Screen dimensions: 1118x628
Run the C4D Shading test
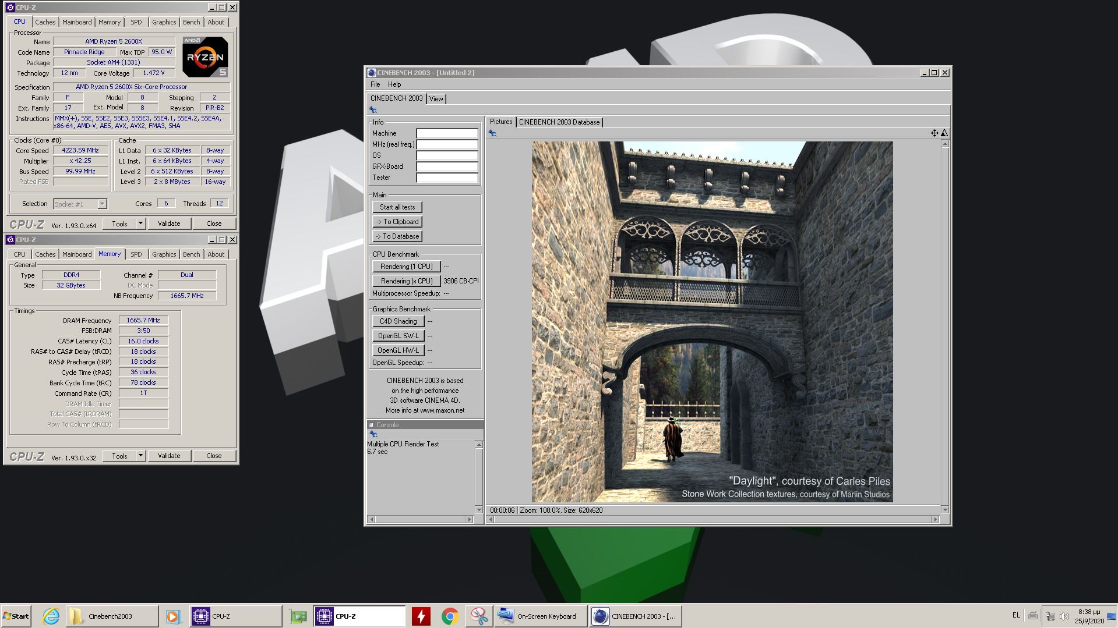click(x=398, y=321)
